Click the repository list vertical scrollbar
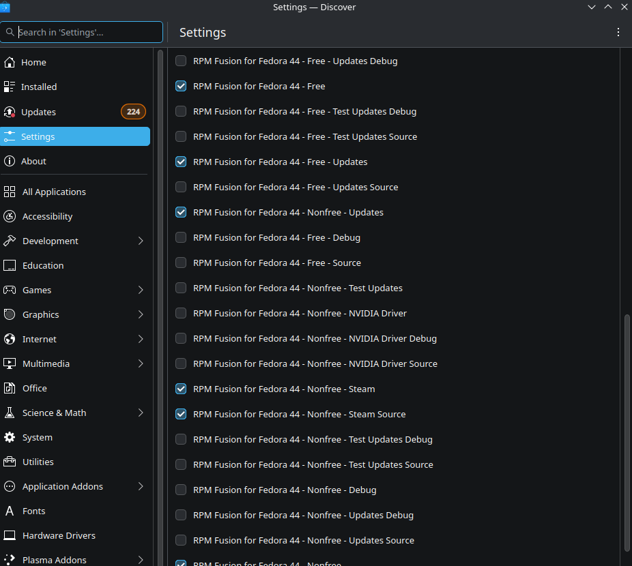Viewport: 632px width, 566px height. coord(627,433)
